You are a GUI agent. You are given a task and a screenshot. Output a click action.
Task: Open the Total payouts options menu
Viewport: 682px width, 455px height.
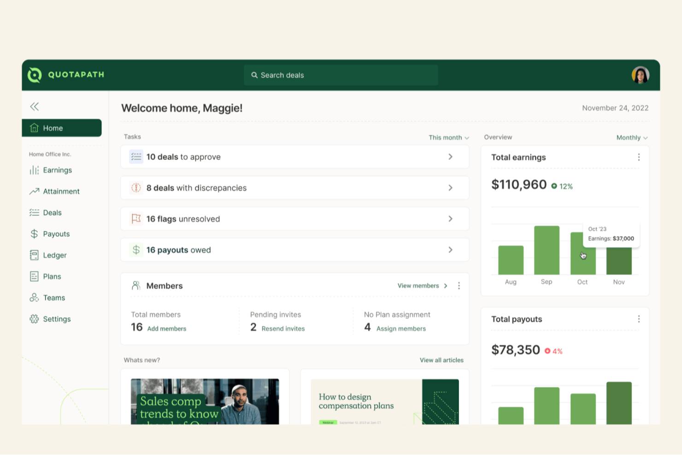pyautogui.click(x=639, y=319)
